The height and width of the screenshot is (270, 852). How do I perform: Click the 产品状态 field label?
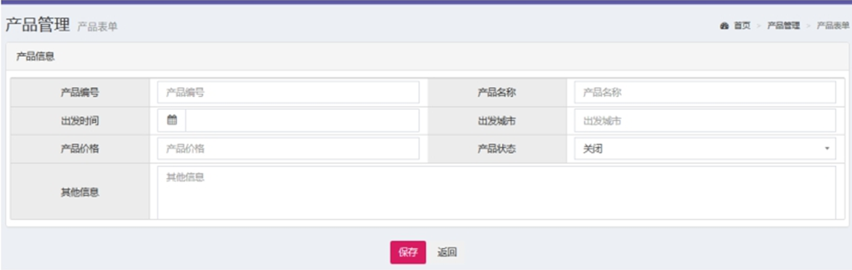click(x=496, y=148)
